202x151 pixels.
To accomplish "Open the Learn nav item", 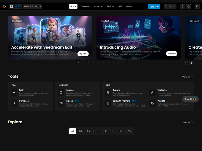I will (129, 6).
